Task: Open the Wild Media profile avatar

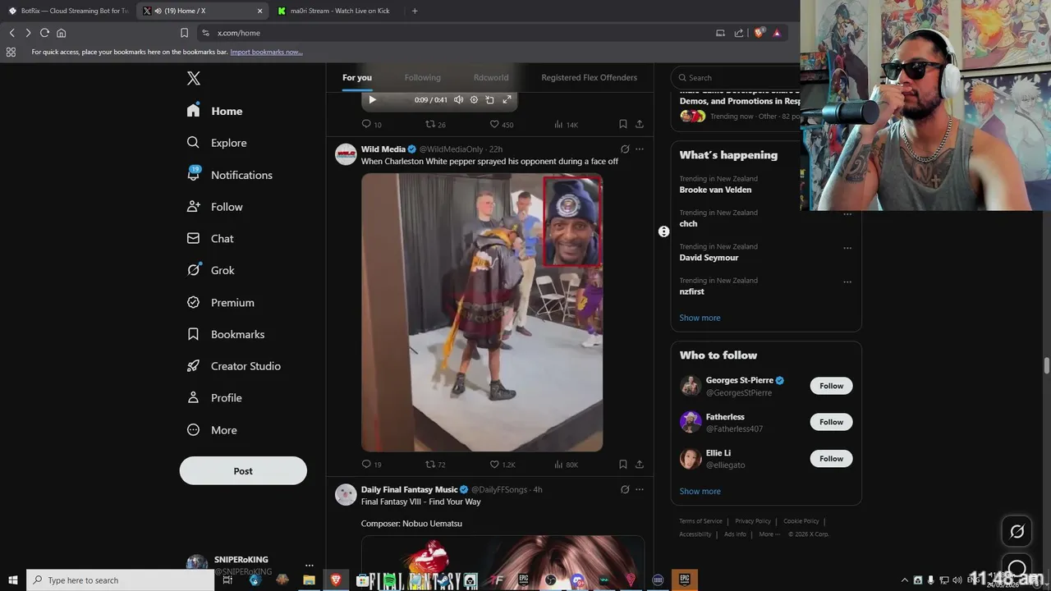Action: tap(346, 154)
